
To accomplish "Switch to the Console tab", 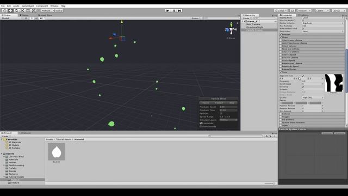I will point(25,133).
